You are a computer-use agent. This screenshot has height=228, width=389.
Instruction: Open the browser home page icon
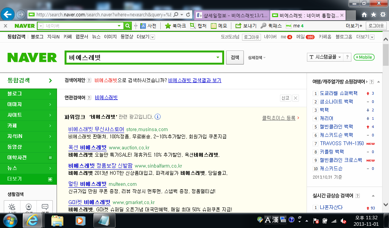[364, 15]
